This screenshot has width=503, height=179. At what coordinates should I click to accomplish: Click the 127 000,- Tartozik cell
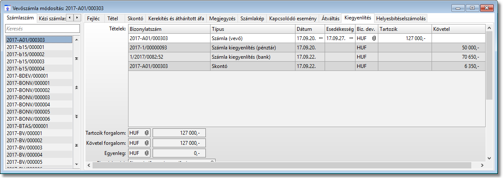point(405,38)
